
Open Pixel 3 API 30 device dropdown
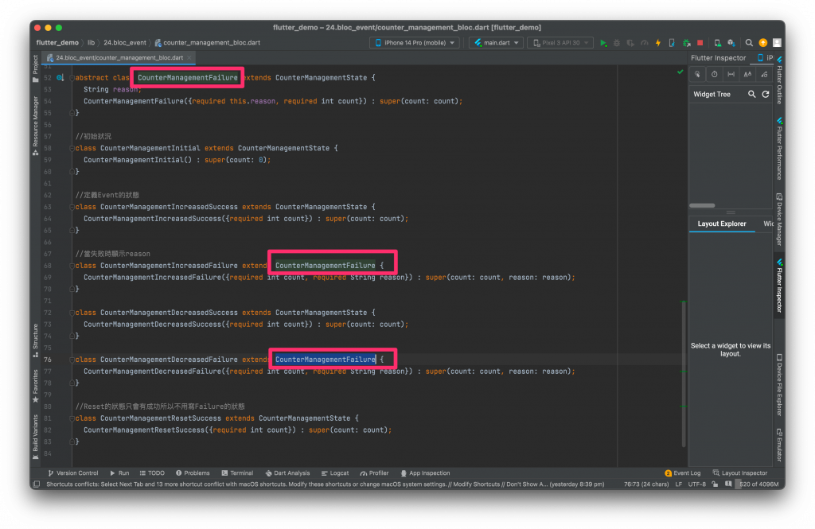click(560, 43)
